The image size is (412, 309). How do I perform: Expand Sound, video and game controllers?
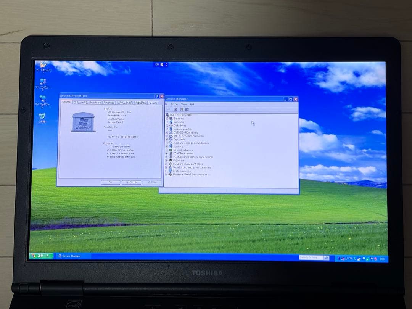point(166,167)
